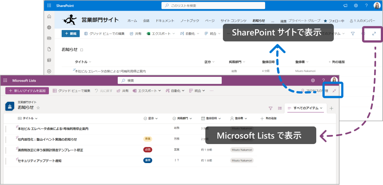Open 社内活性化：登山イベント実施のお知らせ item

47,139
